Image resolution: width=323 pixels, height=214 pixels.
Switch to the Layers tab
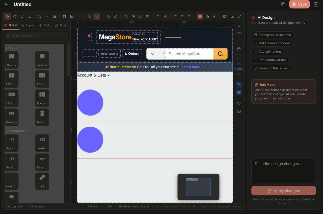coord(28,25)
